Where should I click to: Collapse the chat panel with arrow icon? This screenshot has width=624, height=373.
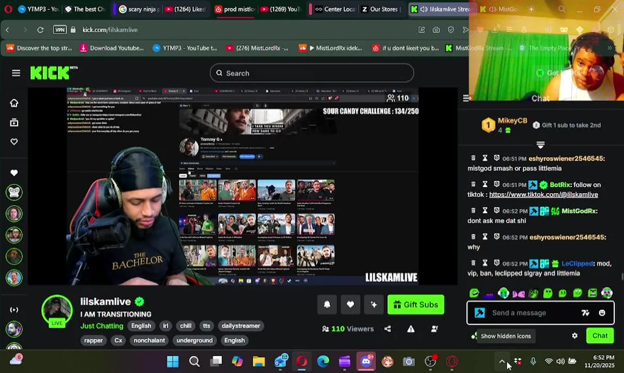(466, 98)
